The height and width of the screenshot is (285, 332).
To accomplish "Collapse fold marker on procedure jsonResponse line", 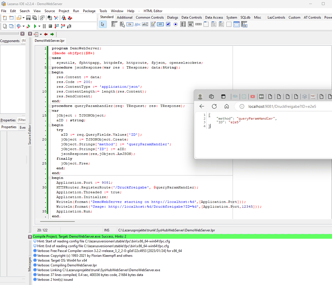I will [x=50, y=68].
